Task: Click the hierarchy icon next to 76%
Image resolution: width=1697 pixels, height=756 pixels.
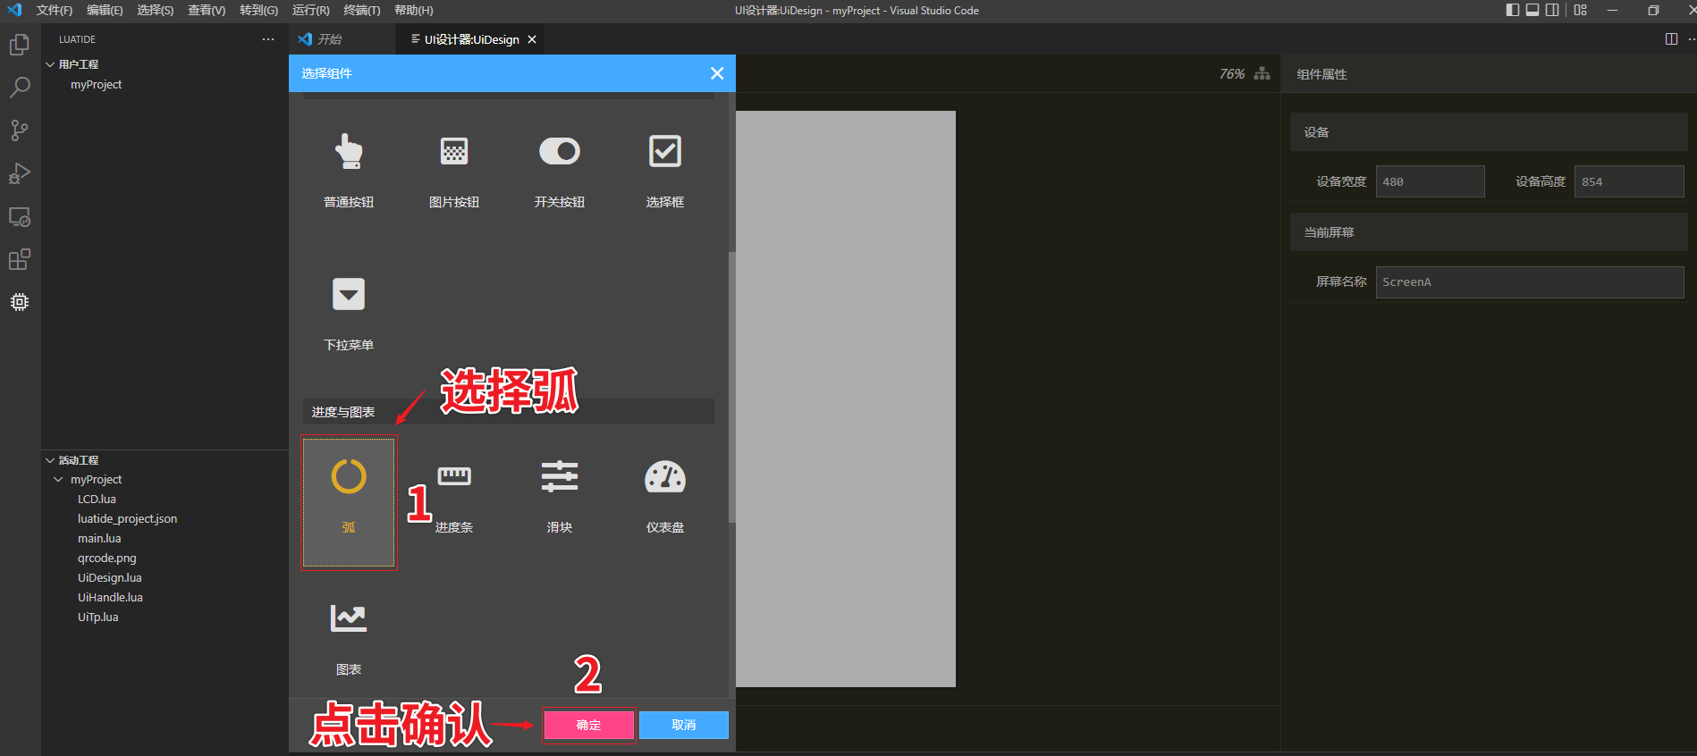Action: (1262, 73)
